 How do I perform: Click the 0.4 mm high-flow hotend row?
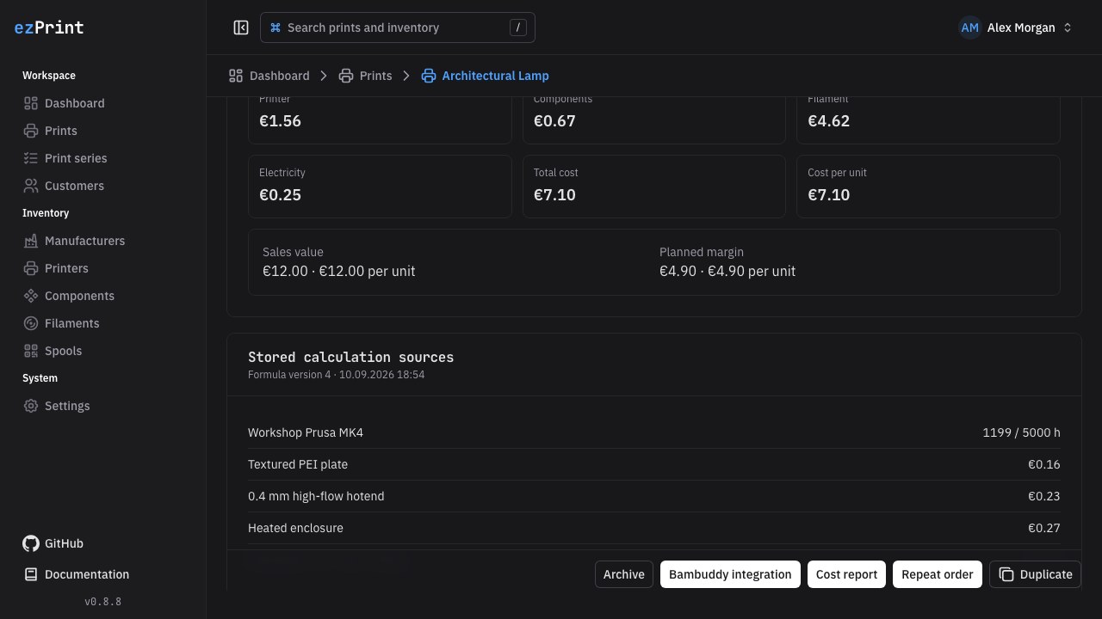(x=654, y=496)
